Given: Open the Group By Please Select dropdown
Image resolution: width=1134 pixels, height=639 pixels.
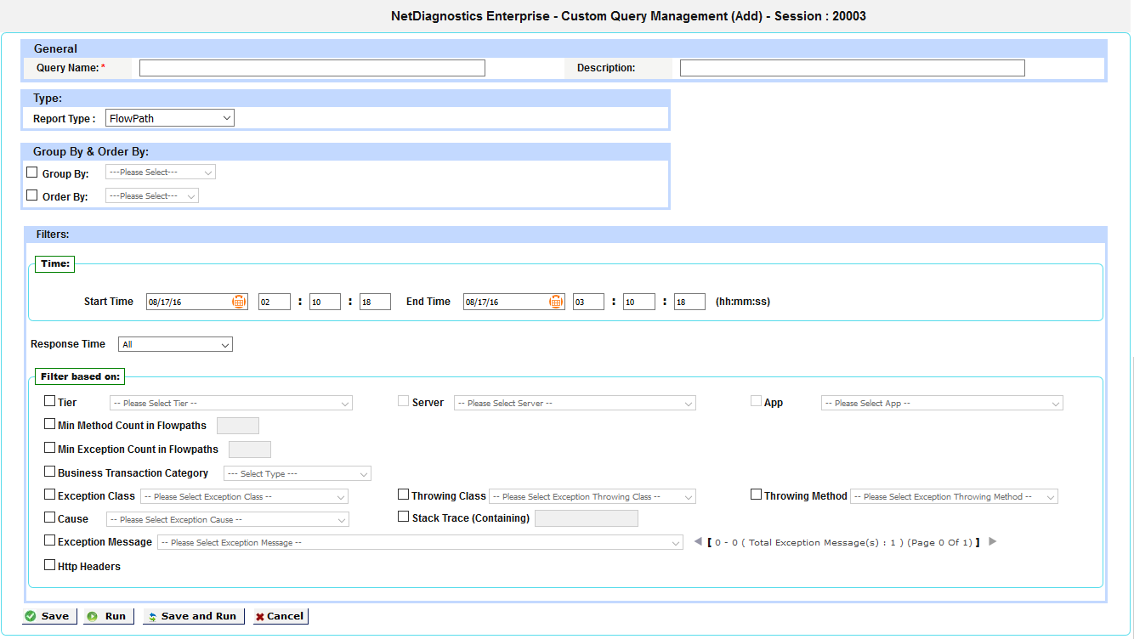Looking at the screenshot, I should point(161,172).
